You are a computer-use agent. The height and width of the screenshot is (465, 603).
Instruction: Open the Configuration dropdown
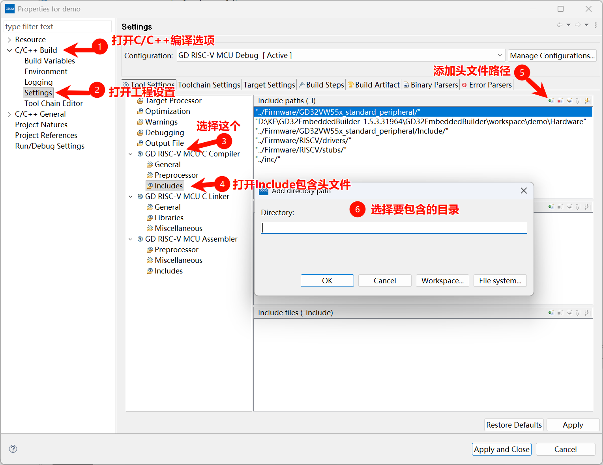(x=500, y=56)
